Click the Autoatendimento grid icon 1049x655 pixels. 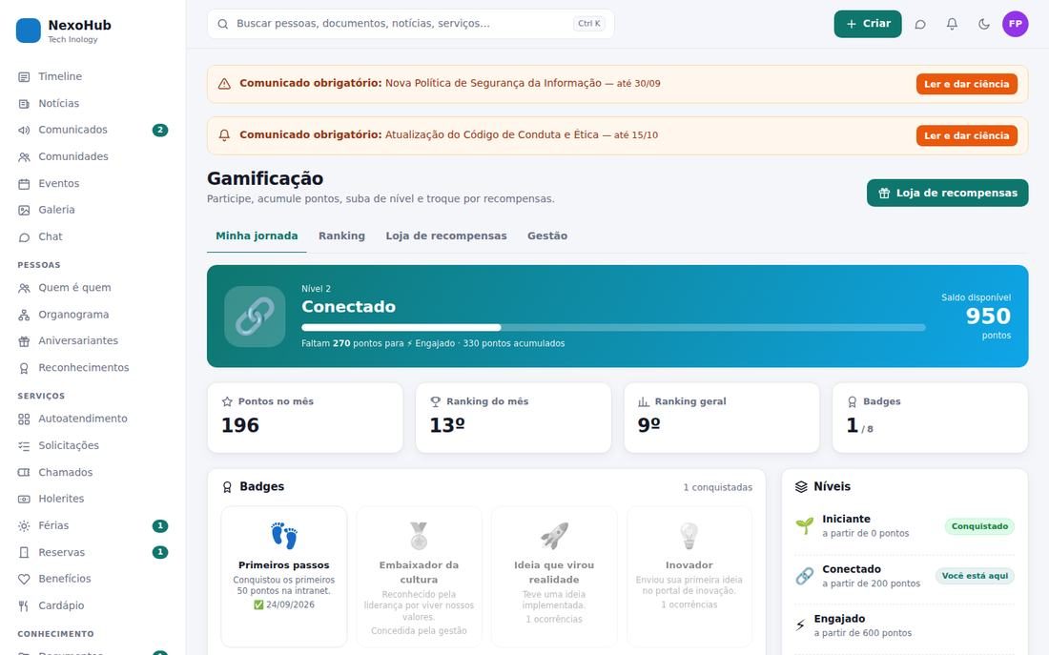click(24, 419)
